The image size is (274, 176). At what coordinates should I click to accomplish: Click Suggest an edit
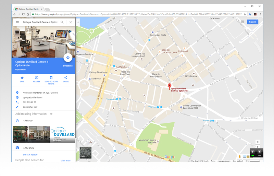coord(30,107)
